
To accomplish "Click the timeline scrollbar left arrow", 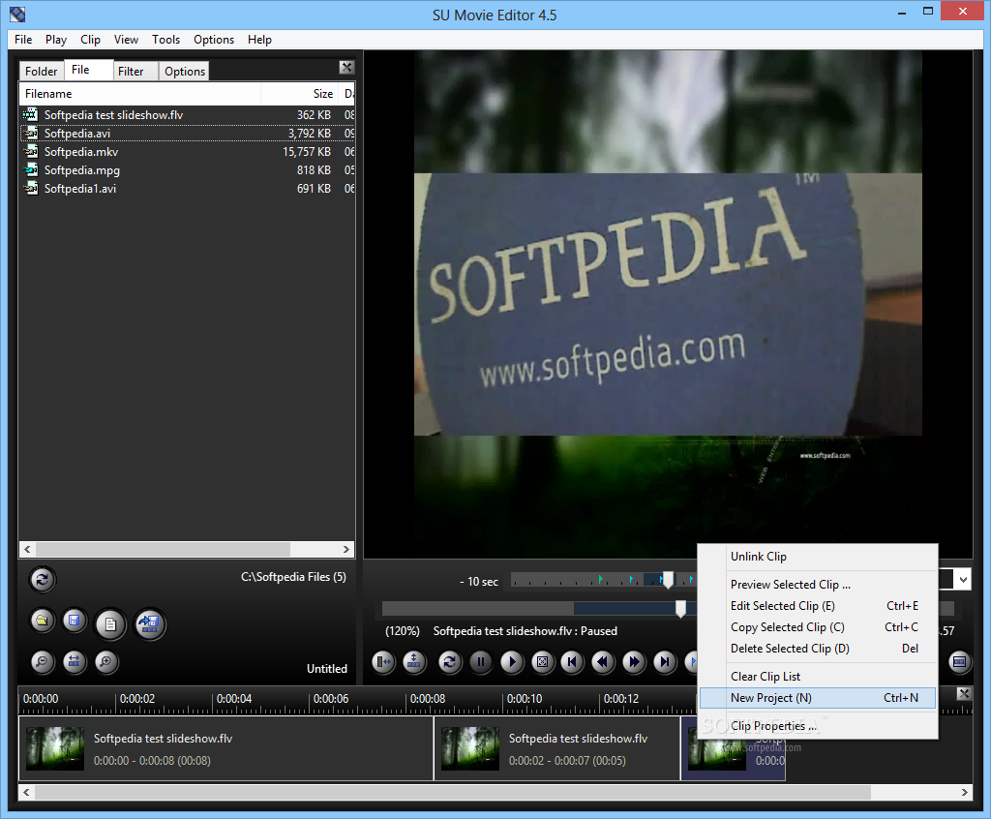I will click(26, 792).
